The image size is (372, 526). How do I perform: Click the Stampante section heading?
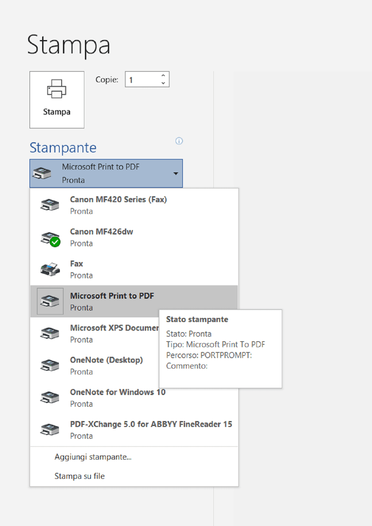[x=63, y=147]
